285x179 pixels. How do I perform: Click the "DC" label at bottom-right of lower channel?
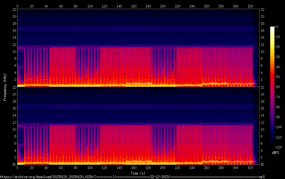[x=263, y=165]
